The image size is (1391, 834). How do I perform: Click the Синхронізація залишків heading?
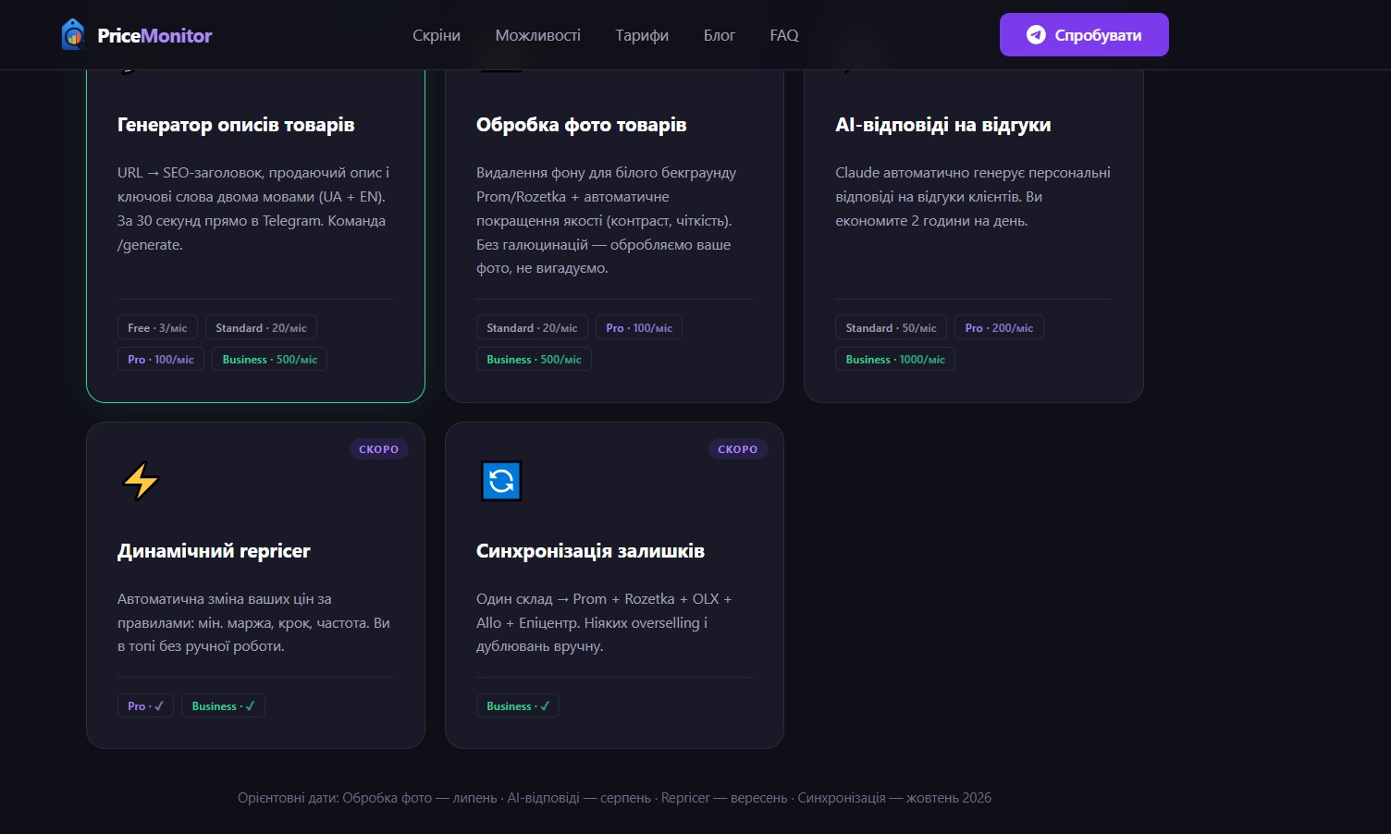590,551
